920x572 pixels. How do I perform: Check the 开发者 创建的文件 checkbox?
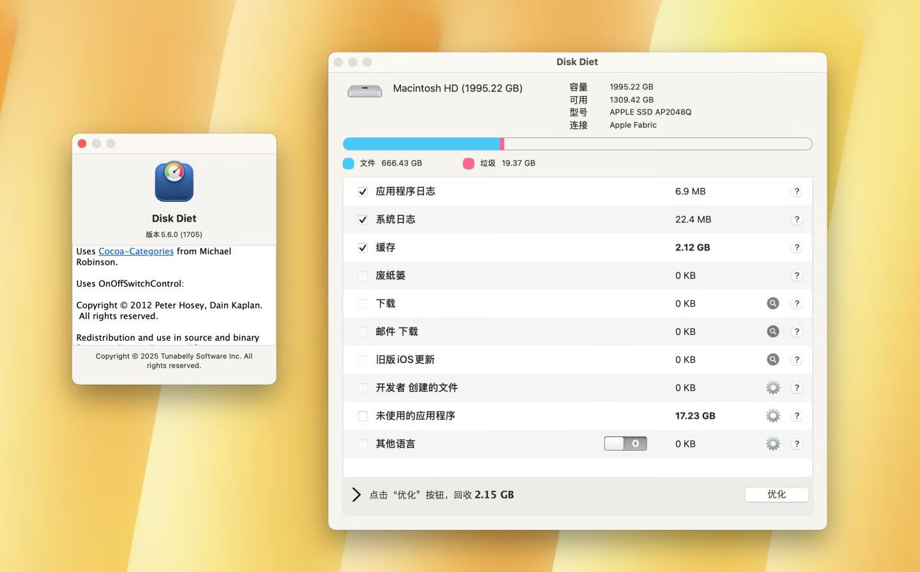(363, 388)
